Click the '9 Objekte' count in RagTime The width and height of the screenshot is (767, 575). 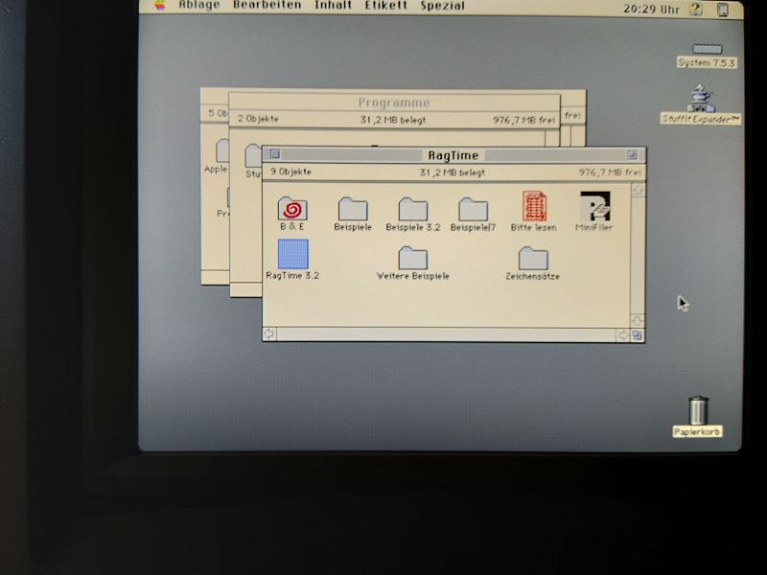(x=291, y=172)
